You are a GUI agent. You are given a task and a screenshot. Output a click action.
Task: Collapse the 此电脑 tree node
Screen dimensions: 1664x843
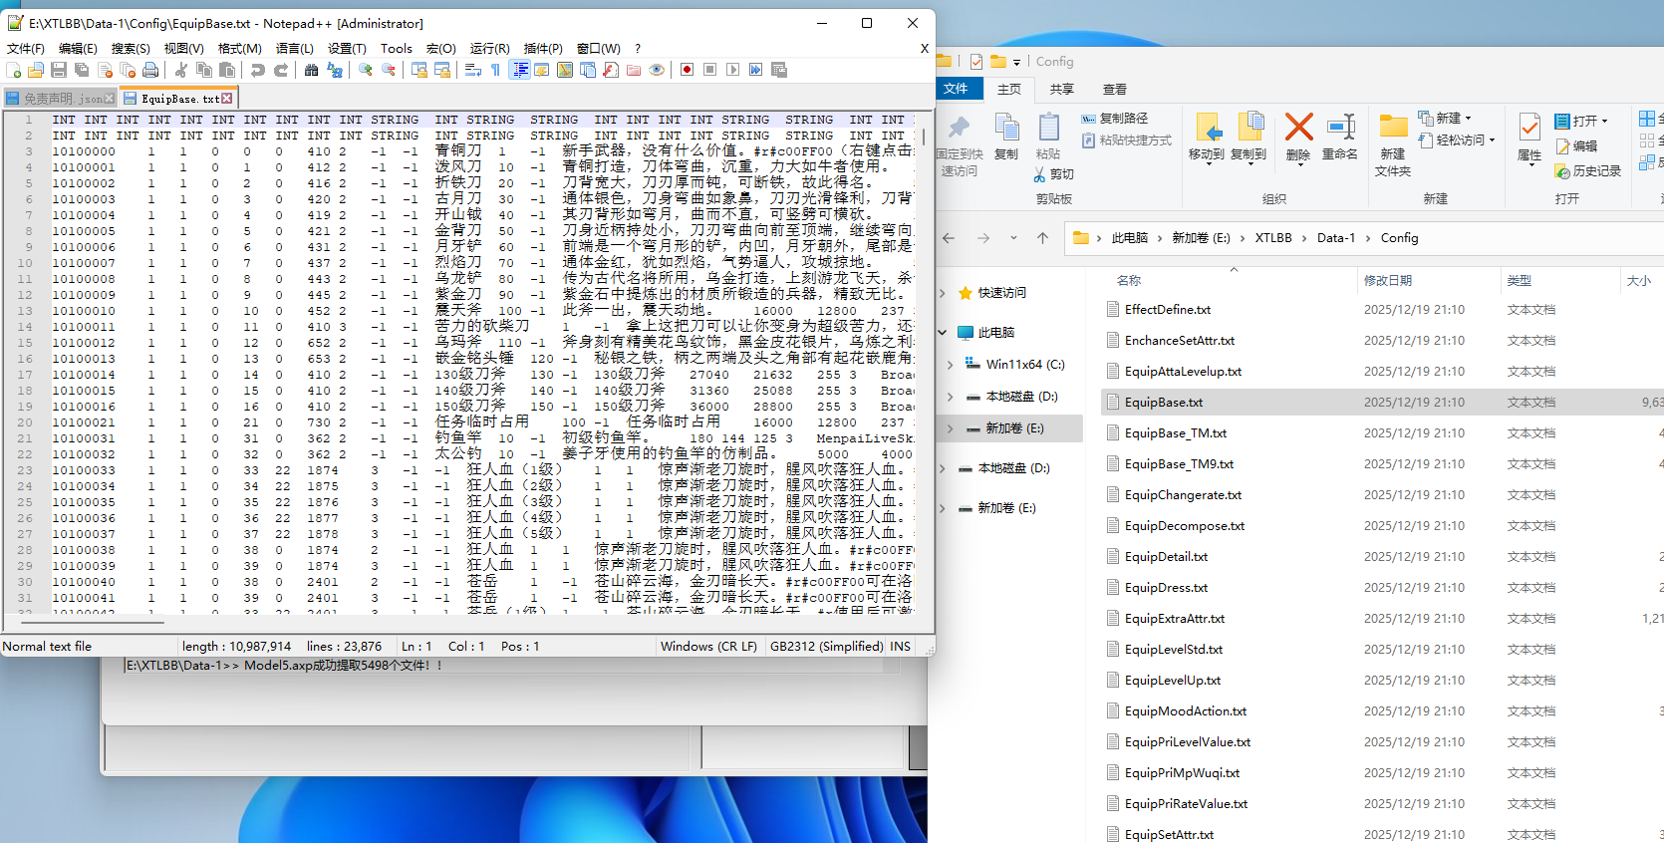pyautogui.click(x=943, y=333)
